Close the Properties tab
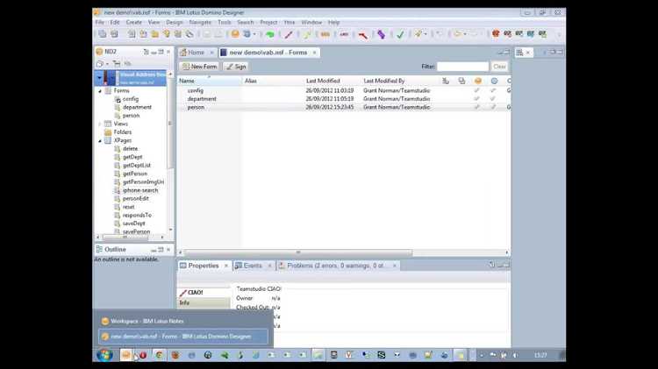The height and width of the screenshot is (369, 658). click(x=226, y=266)
